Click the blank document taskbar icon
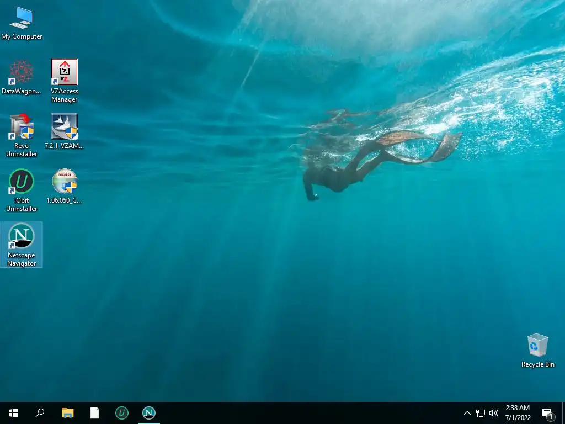The image size is (565, 424). [x=94, y=413]
